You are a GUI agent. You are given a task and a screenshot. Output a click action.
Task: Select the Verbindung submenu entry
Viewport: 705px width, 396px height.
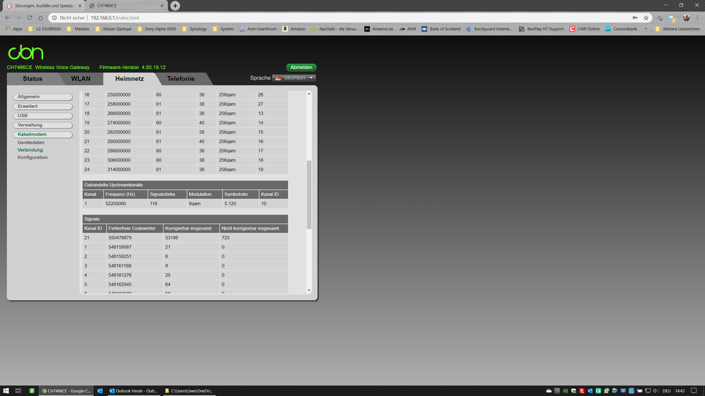pos(30,150)
